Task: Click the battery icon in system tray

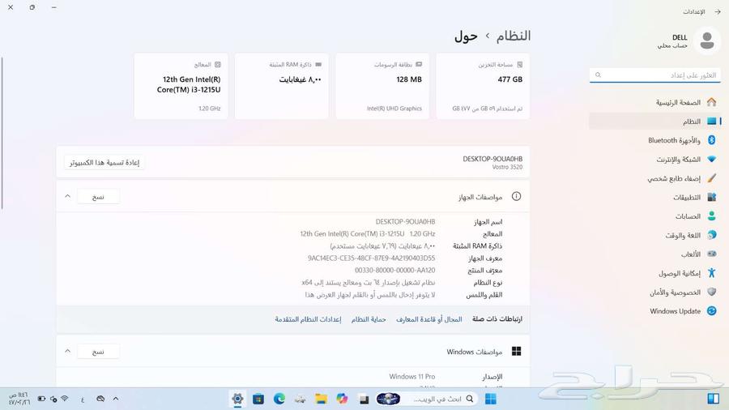Action: tap(41, 399)
